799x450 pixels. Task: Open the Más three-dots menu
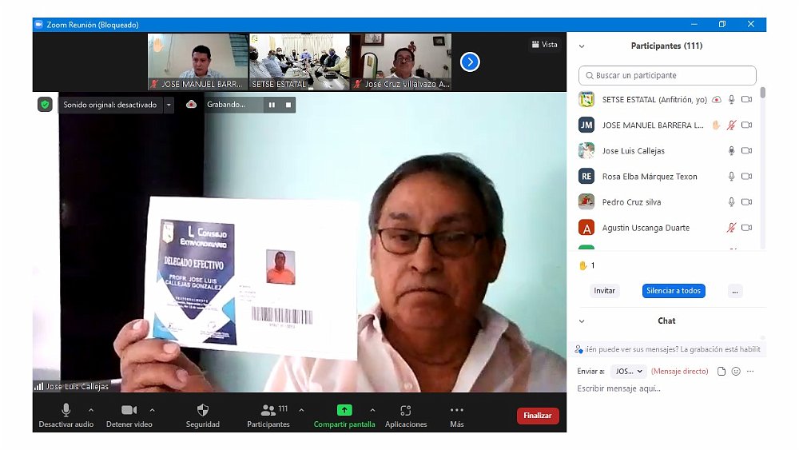pos(457,410)
